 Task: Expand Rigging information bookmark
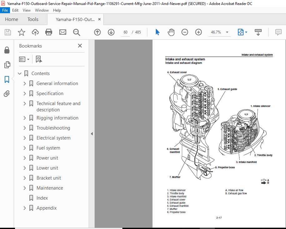[25, 118]
